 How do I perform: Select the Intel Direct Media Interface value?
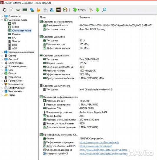point(96,89)
